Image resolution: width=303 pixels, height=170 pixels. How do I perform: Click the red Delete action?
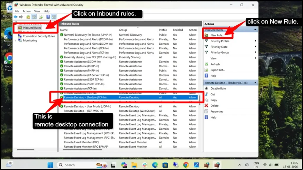[214, 106]
